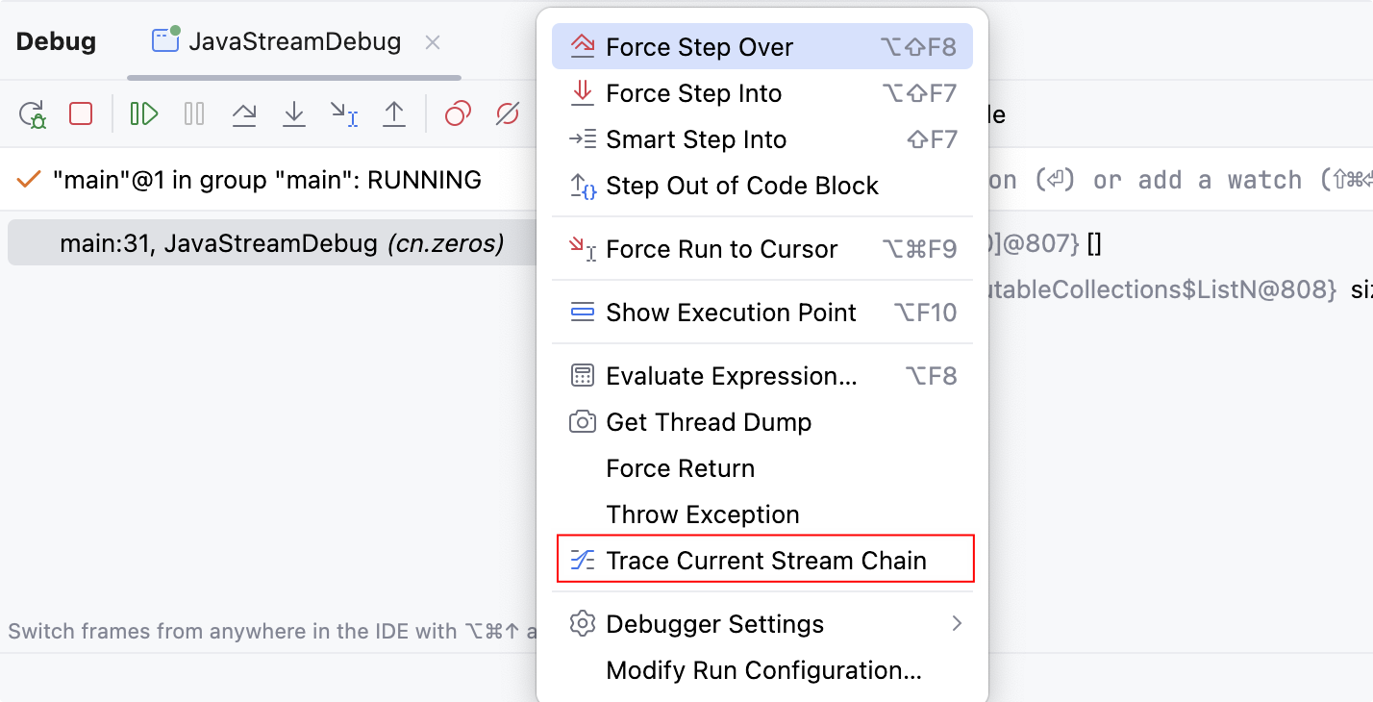
Task: Expand the Debugger Settings submenu
Action: pyautogui.click(x=715, y=623)
